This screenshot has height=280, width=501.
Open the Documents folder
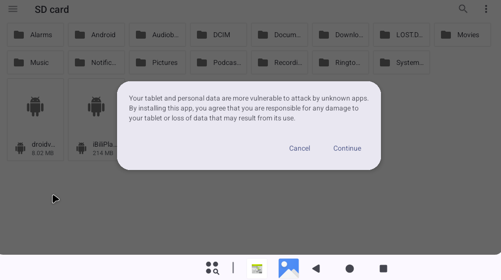pyautogui.click(x=280, y=35)
